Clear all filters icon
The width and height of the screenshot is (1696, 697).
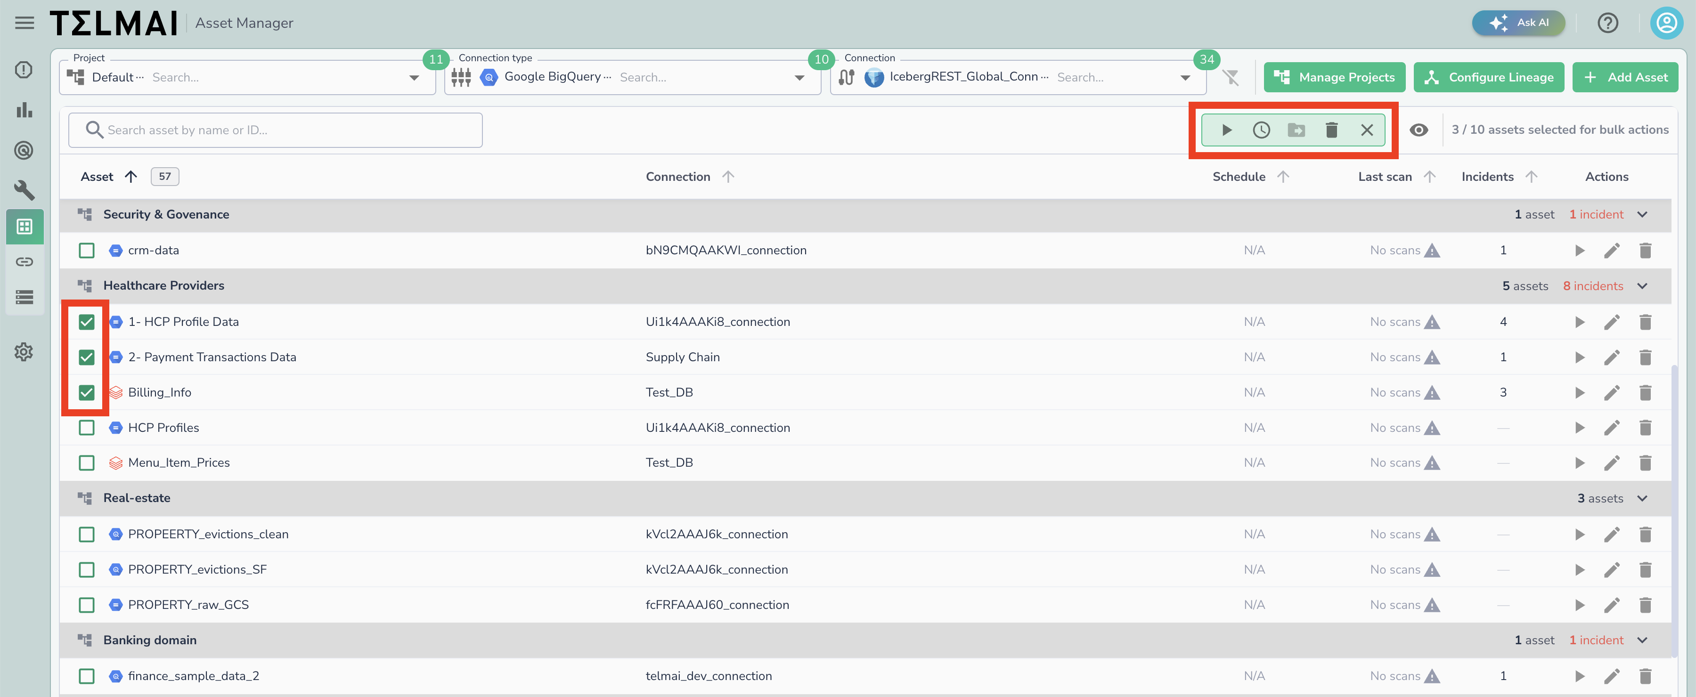point(1231,78)
